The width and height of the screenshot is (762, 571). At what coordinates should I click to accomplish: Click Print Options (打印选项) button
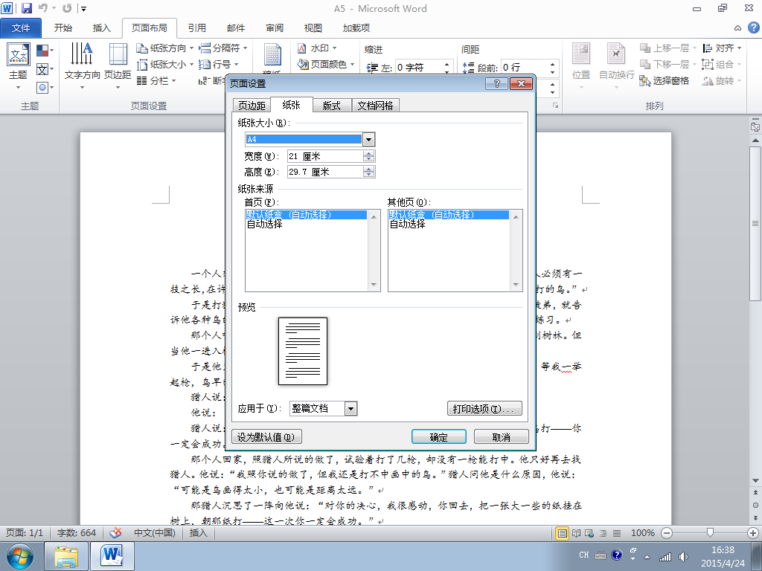point(484,408)
